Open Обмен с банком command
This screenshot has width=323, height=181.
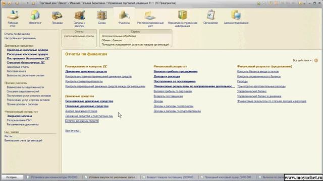[x=112, y=40]
